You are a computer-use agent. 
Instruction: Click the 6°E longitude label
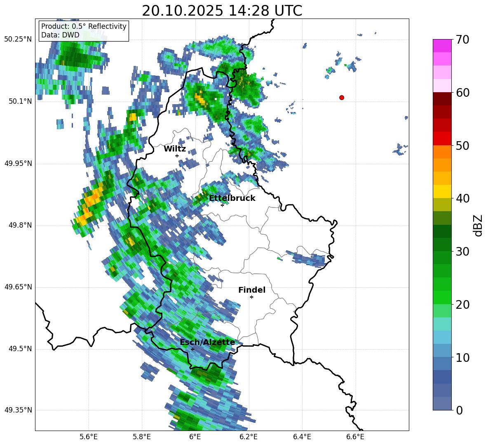(195, 437)
